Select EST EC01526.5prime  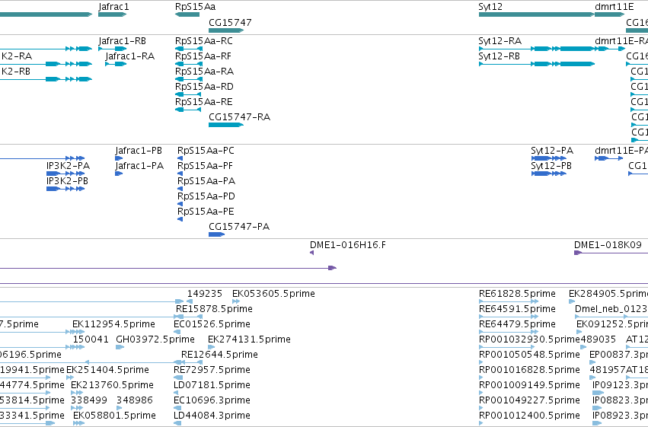(x=176, y=332)
